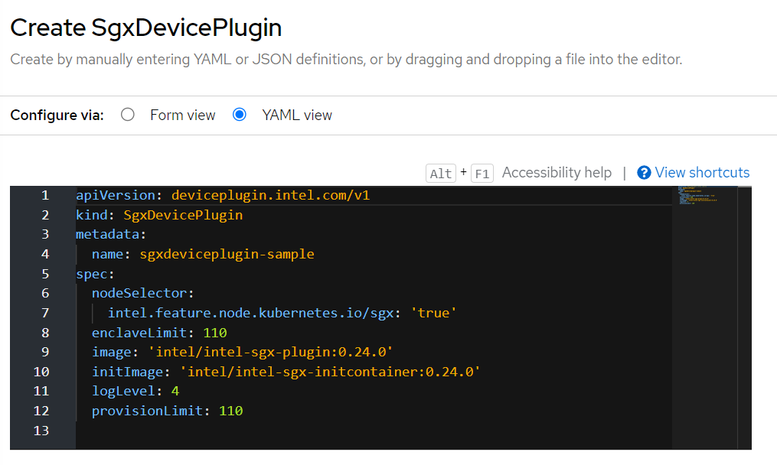Click the editor's vertical scrollbar
Viewport: 777px width, 465px height.
click(746, 317)
